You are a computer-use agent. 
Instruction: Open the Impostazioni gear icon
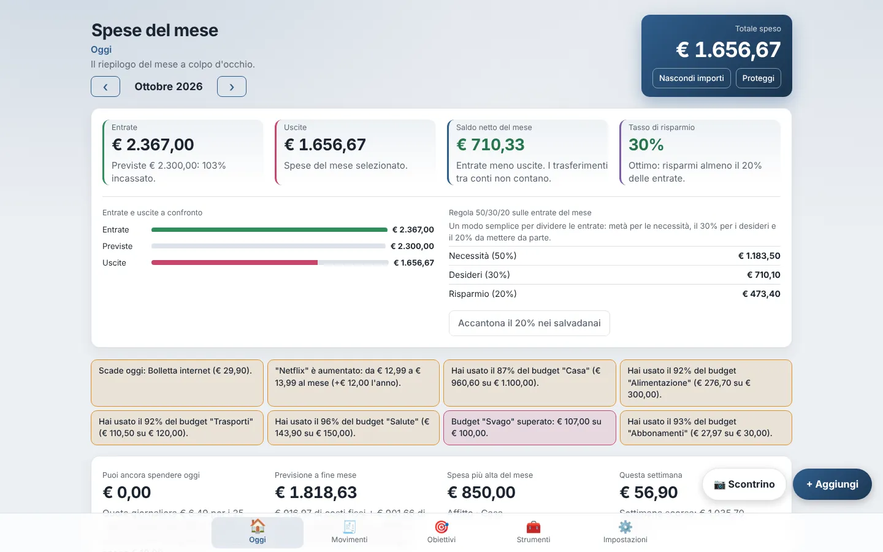point(625,526)
